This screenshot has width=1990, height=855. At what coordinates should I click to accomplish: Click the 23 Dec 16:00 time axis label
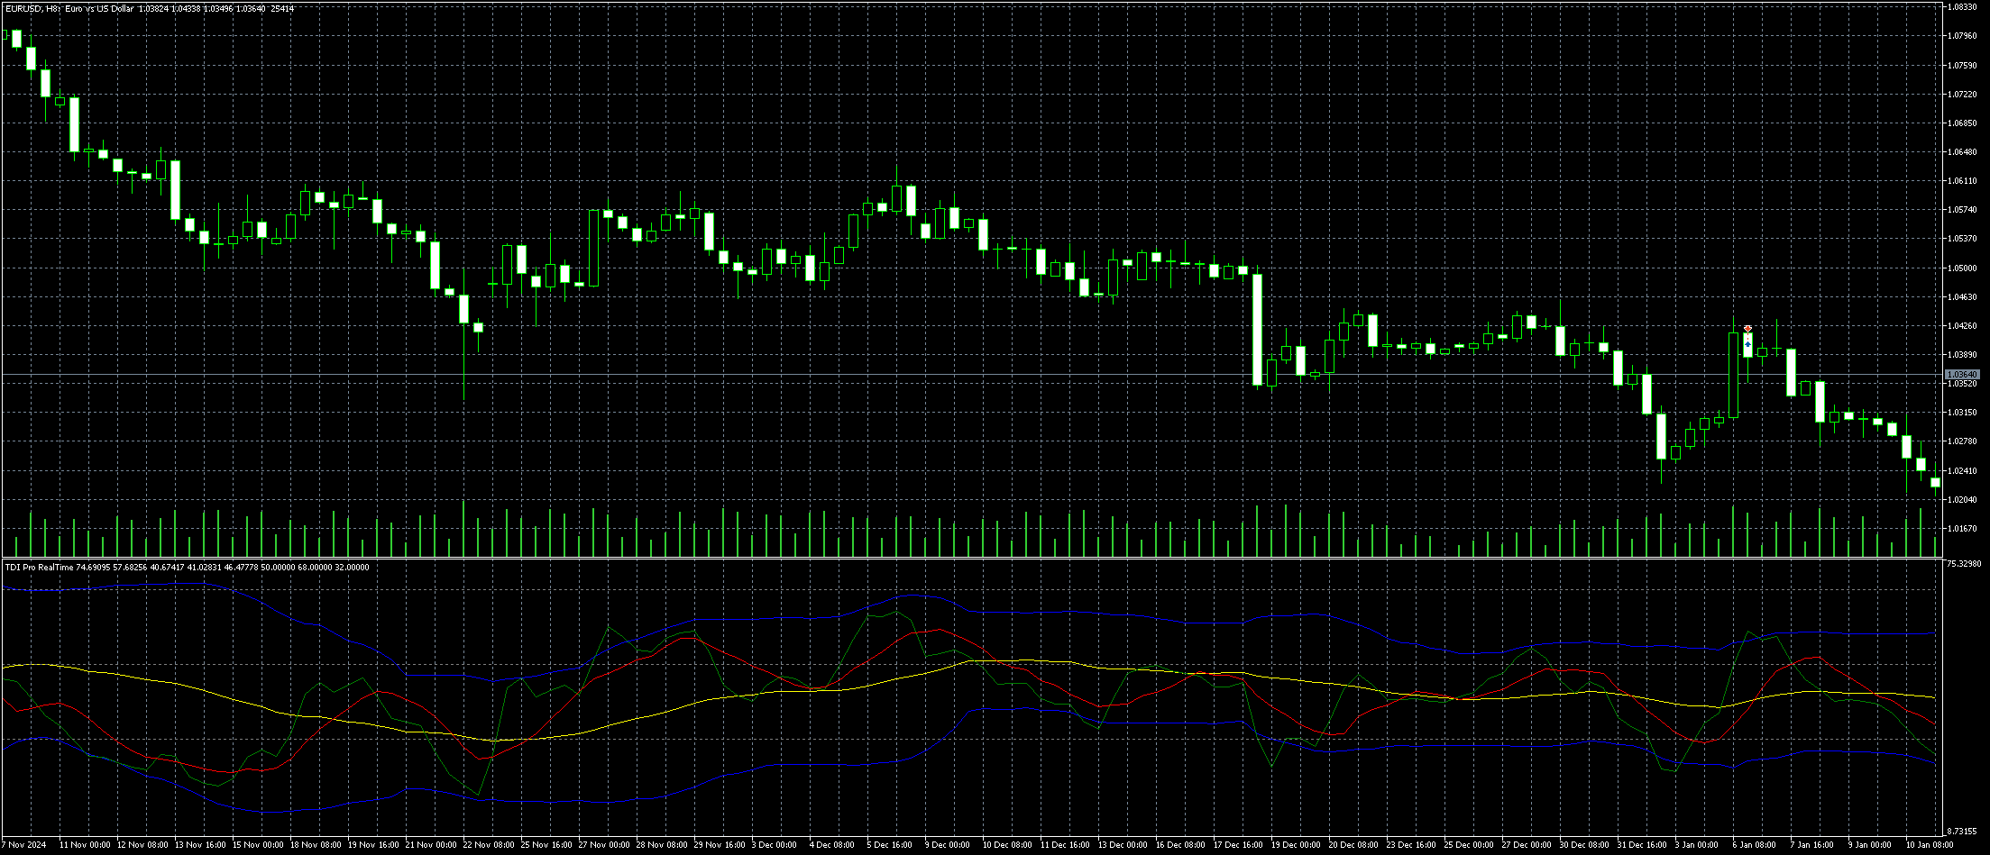click(1412, 845)
